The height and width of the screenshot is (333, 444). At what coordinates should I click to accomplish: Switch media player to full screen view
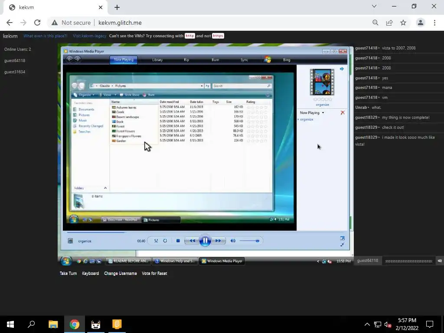coord(343,238)
